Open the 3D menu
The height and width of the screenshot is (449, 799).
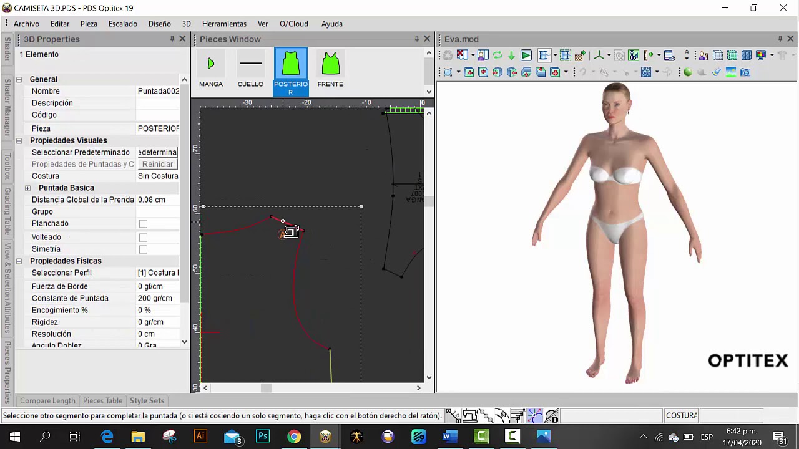click(186, 24)
